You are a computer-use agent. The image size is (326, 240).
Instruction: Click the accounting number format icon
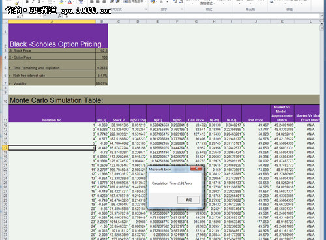[x=153, y=2]
